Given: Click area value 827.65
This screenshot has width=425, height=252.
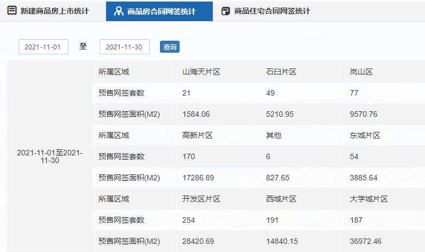Looking at the screenshot, I should point(278,178).
